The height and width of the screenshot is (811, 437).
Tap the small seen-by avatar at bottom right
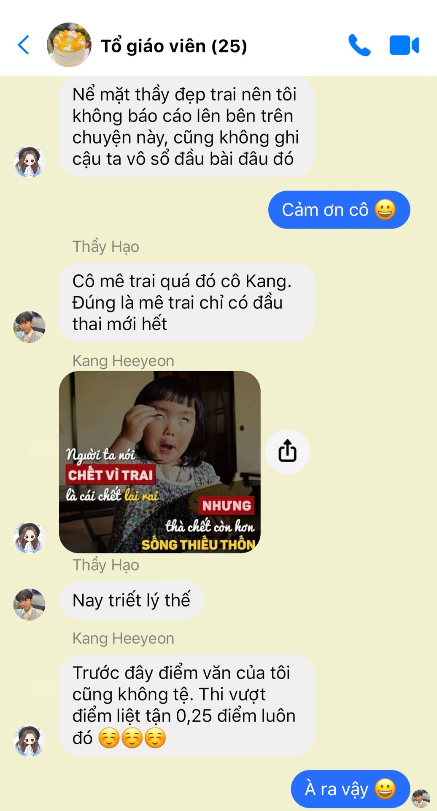tap(421, 798)
